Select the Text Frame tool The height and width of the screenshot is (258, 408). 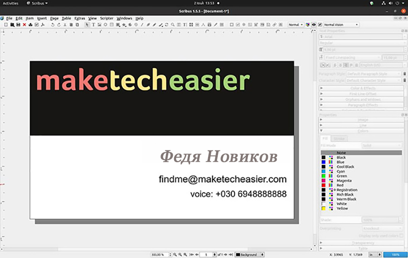[x=93, y=25]
